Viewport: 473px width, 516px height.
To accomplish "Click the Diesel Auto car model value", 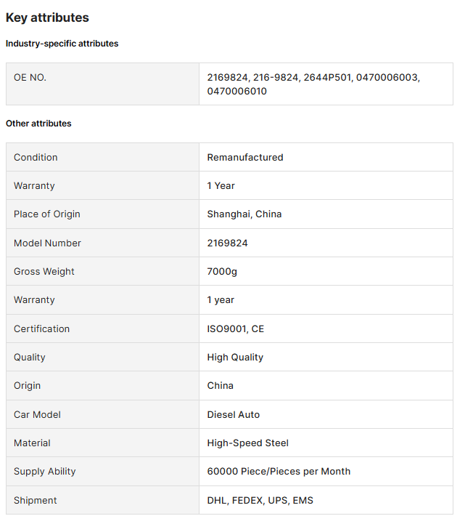I will (233, 415).
